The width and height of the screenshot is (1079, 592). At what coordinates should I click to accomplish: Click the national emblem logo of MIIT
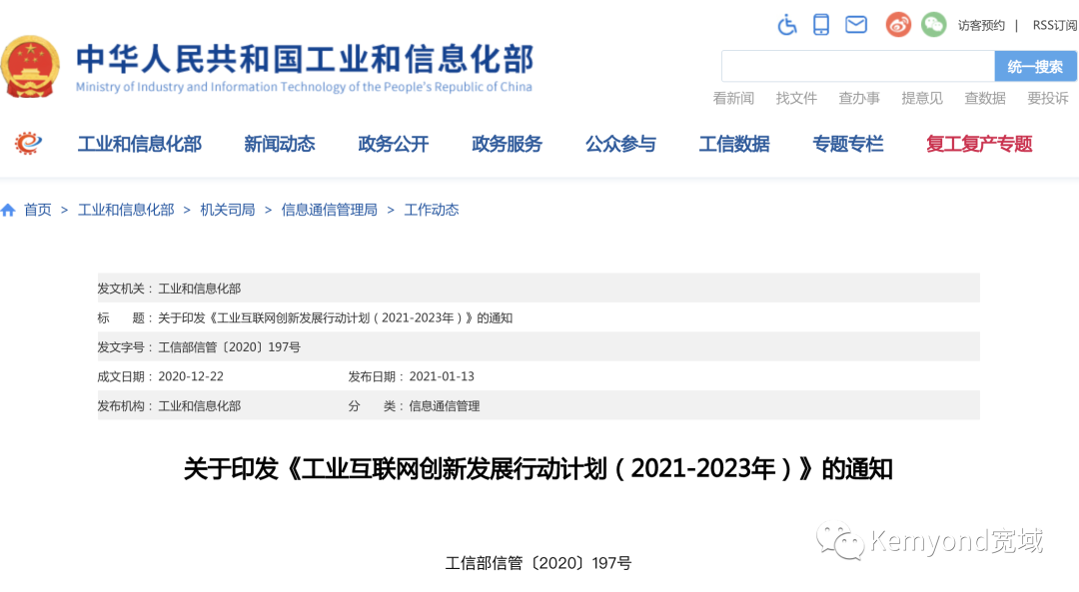(x=31, y=65)
